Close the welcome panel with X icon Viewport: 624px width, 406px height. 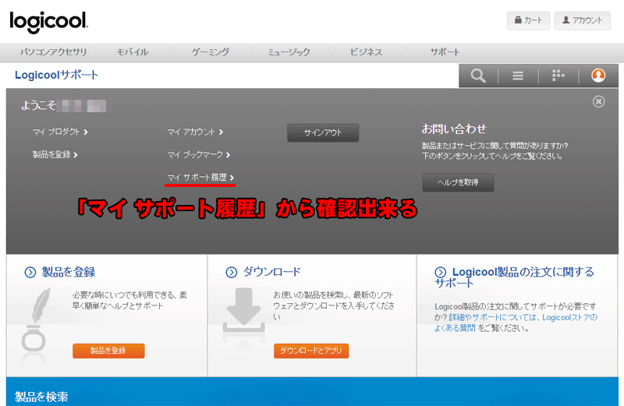[598, 101]
